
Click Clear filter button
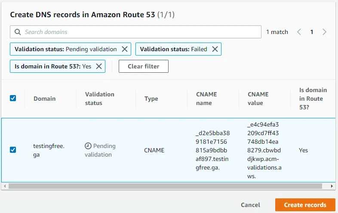click(143, 66)
